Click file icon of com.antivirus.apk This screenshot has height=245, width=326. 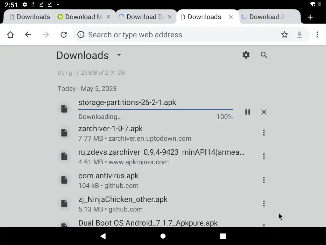pyautogui.click(x=64, y=180)
